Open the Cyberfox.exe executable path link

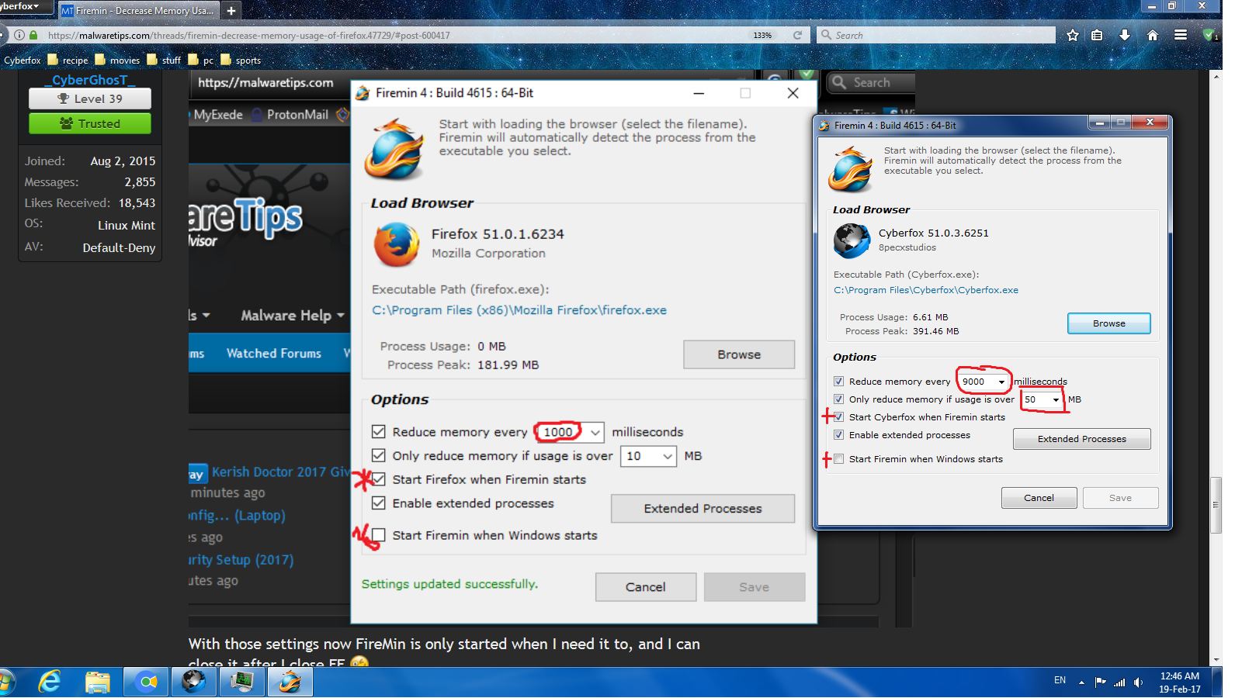click(x=926, y=290)
